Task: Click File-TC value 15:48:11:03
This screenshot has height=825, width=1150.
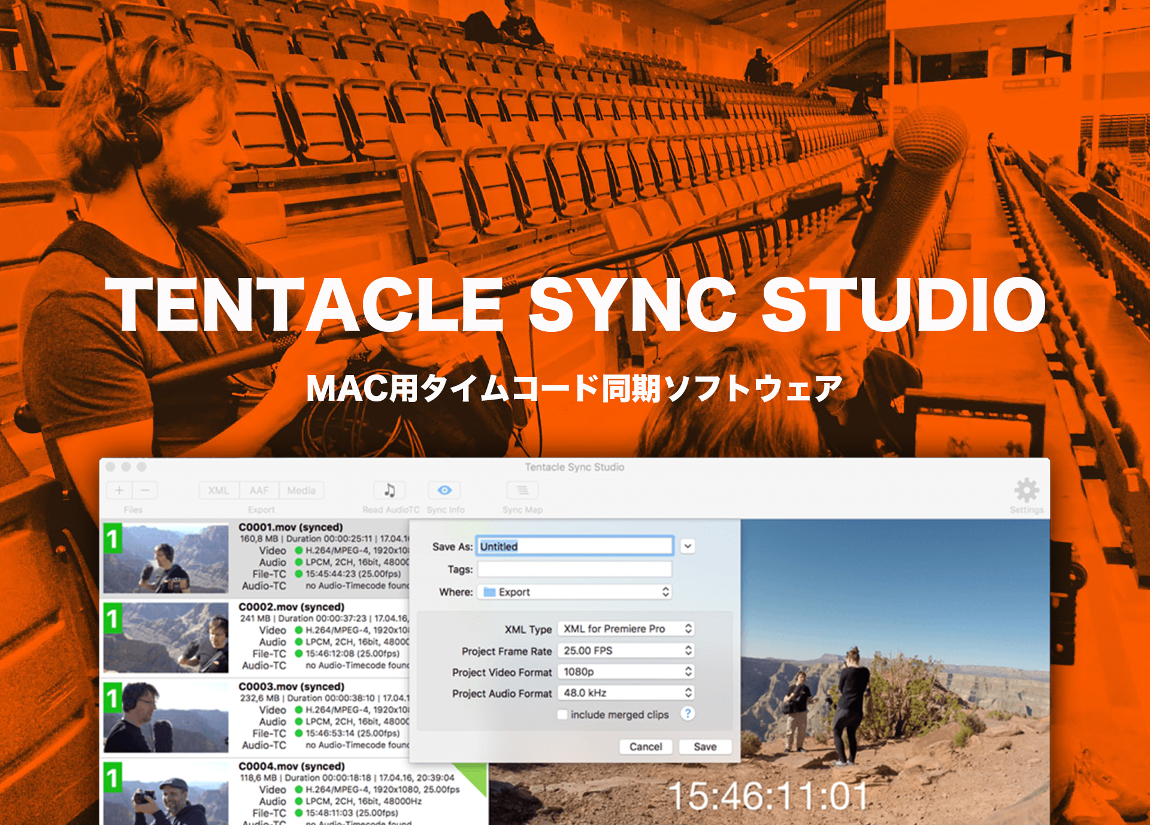Action: click(352, 812)
